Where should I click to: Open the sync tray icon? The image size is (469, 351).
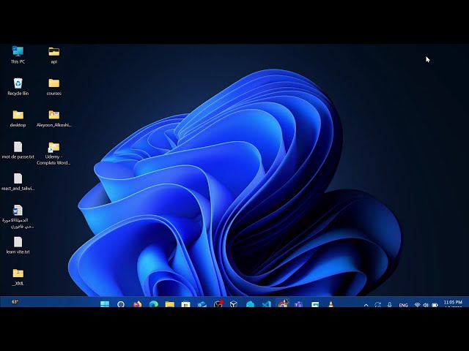378,305
